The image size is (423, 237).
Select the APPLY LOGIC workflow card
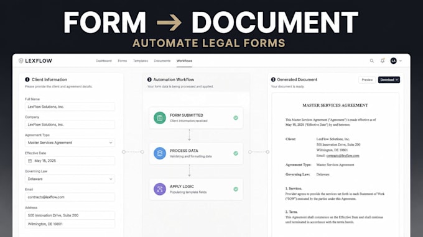click(196, 189)
